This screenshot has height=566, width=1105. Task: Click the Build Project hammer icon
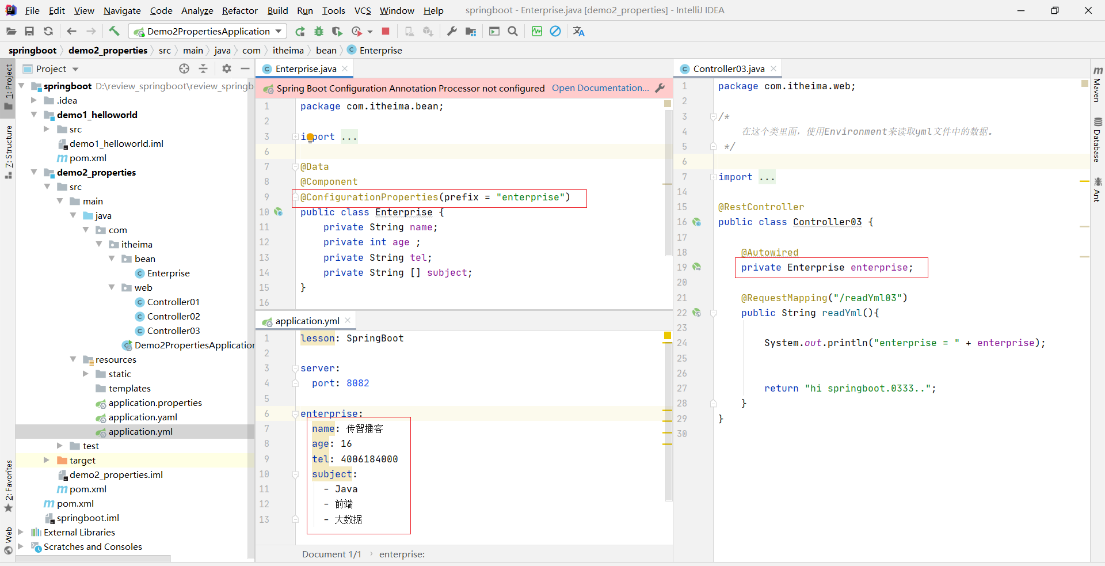pyautogui.click(x=114, y=31)
